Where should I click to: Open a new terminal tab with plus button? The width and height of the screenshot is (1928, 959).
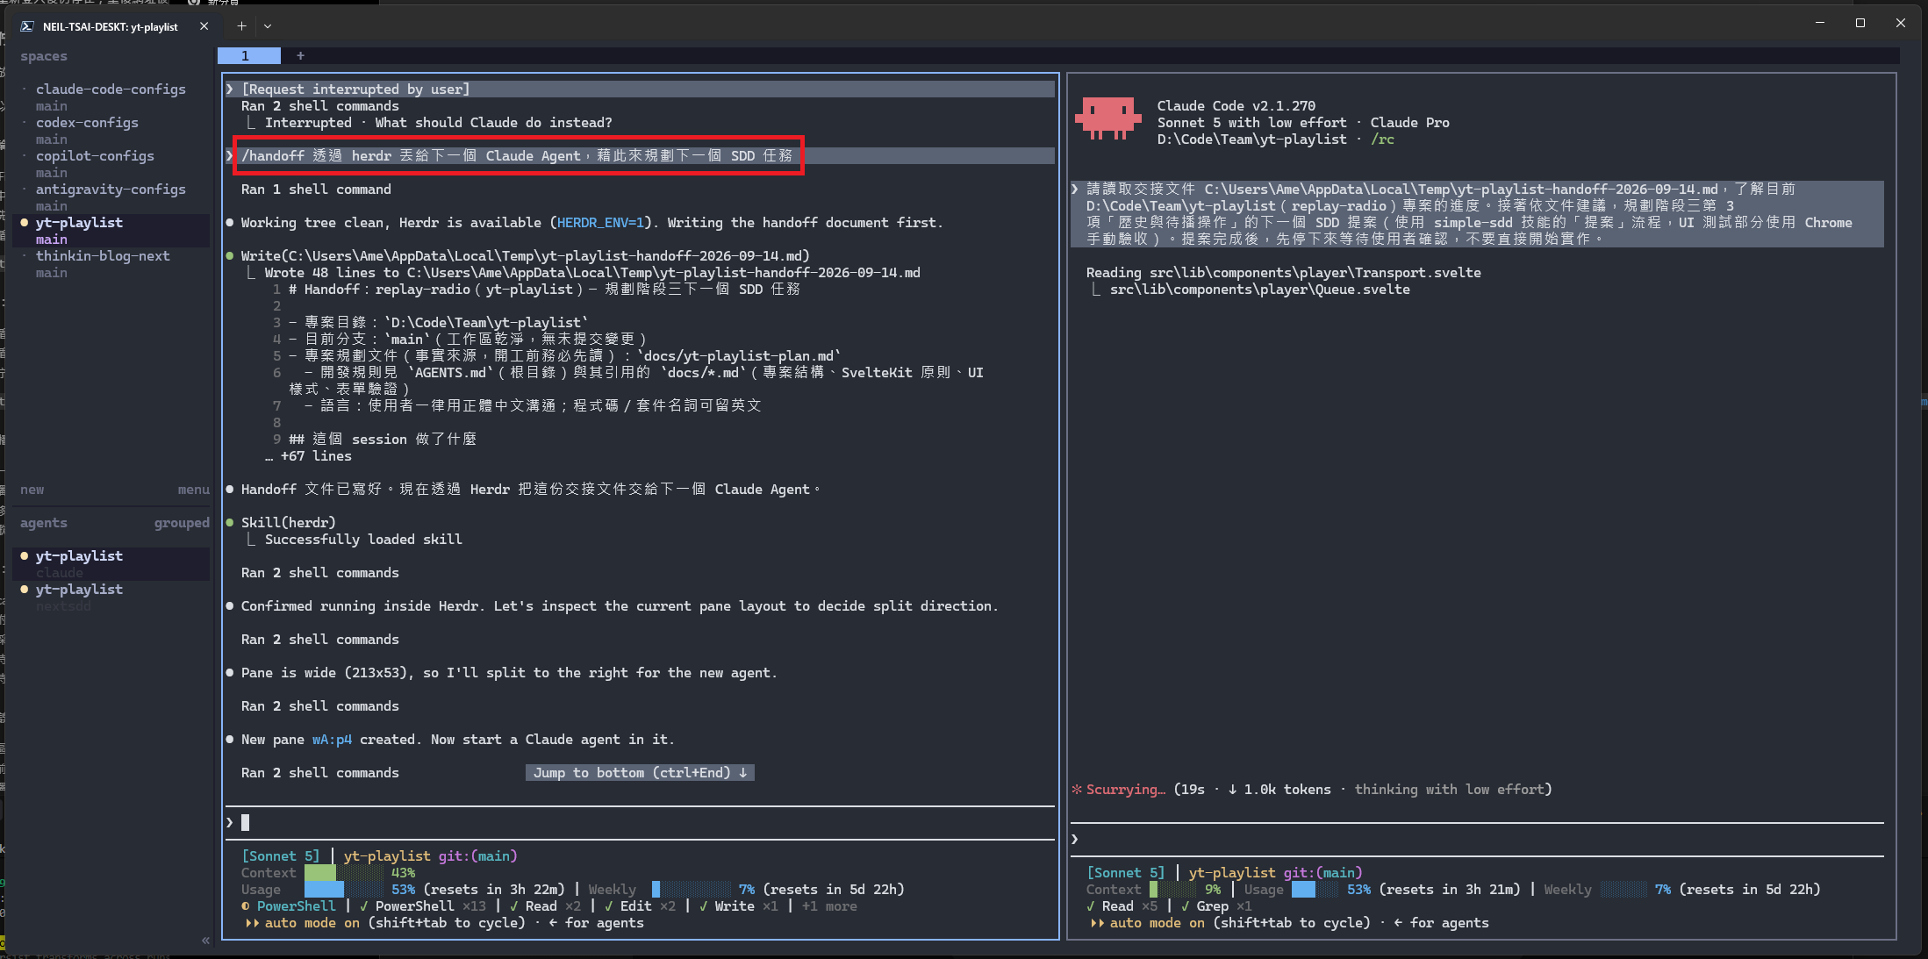click(x=241, y=26)
